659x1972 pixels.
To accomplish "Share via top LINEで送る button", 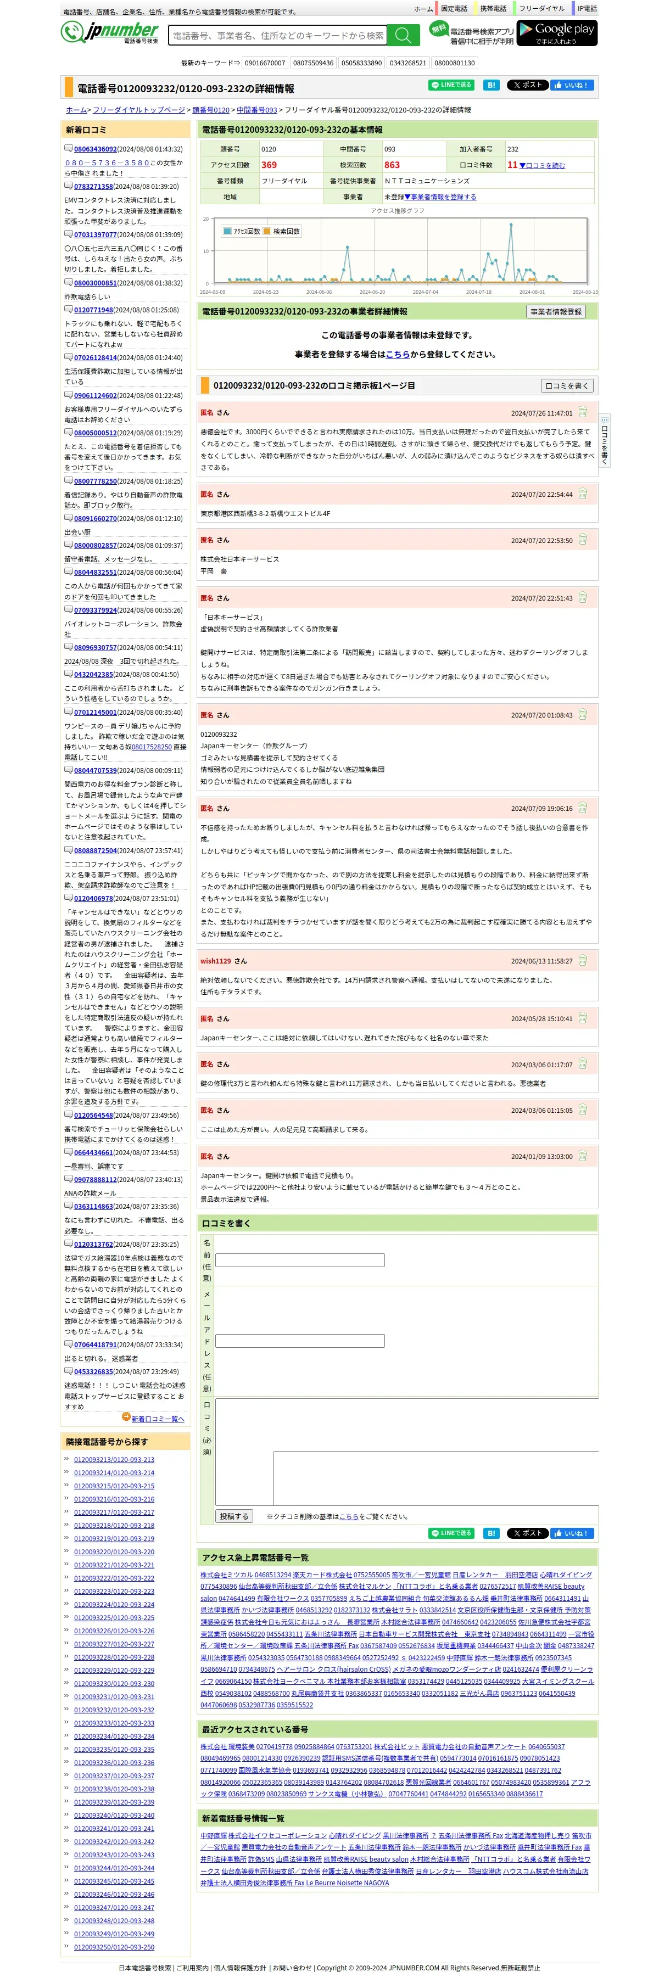I will 450,85.
